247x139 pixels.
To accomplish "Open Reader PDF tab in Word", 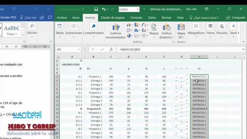I will pyautogui.click(x=8, y=17).
